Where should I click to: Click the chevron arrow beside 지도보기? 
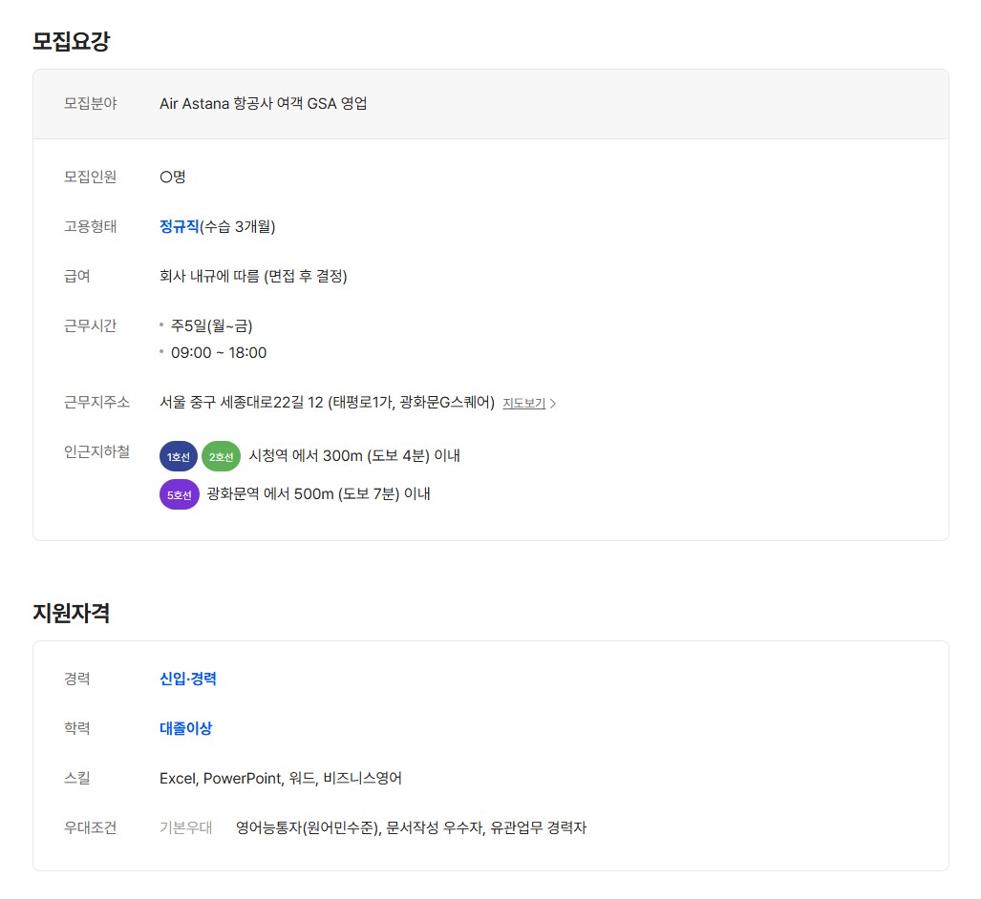553,404
